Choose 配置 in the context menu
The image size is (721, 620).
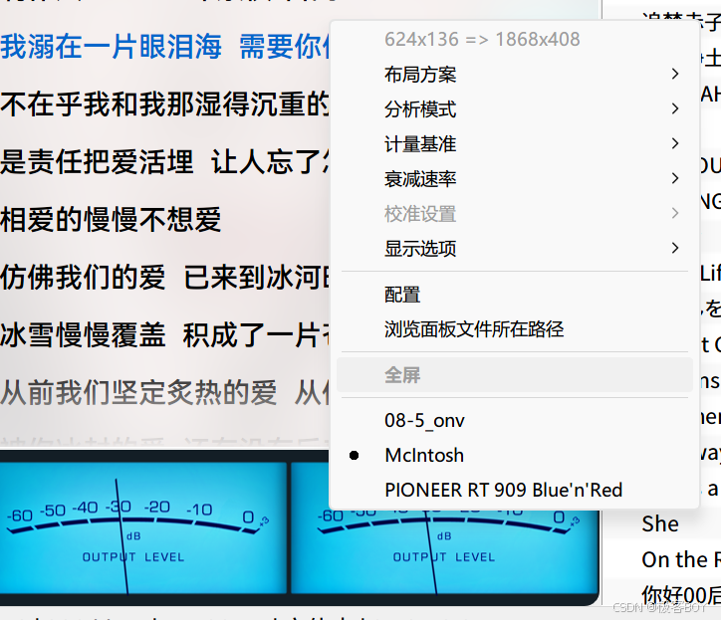514,295
